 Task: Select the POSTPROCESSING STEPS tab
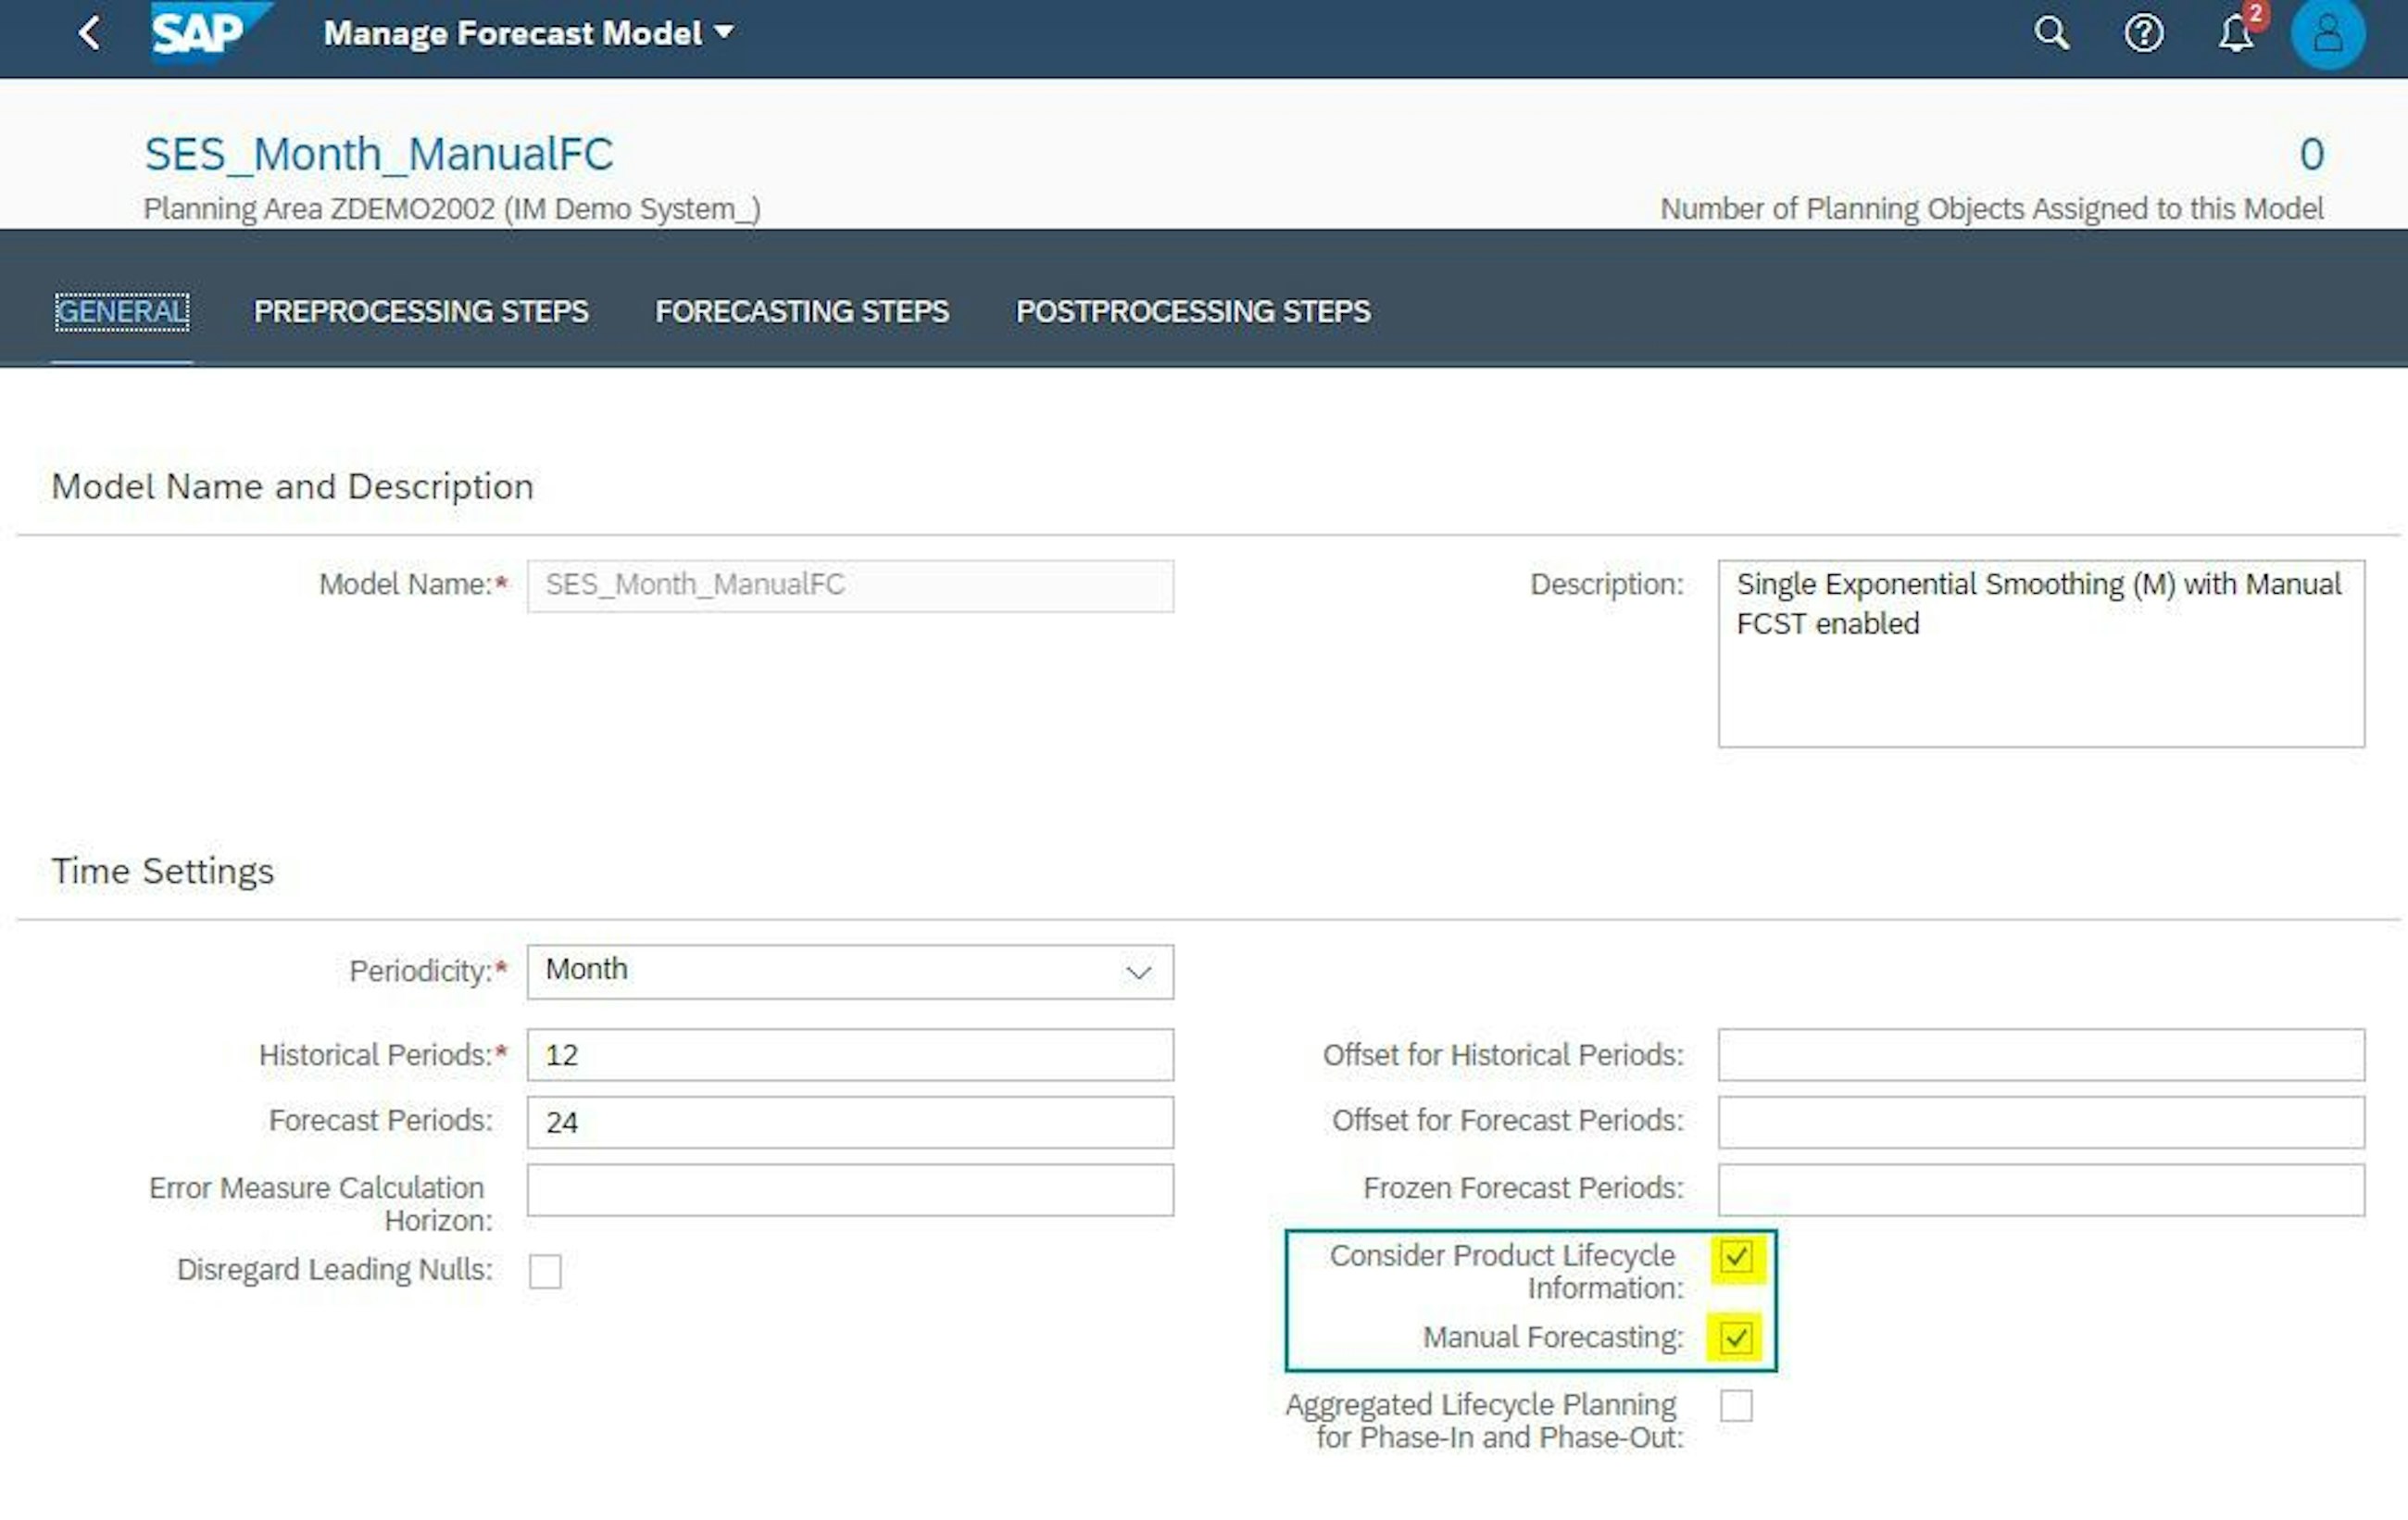(x=1193, y=311)
